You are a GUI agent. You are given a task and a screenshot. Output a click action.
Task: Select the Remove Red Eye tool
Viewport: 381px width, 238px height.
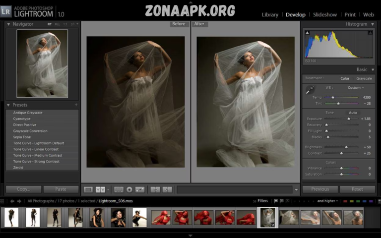(129, 189)
